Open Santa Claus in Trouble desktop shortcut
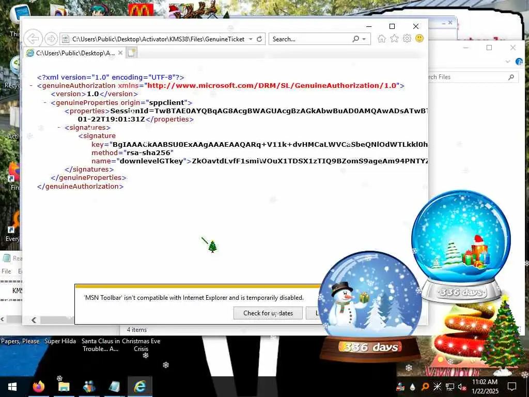The width and height of the screenshot is (529, 397). click(x=101, y=345)
